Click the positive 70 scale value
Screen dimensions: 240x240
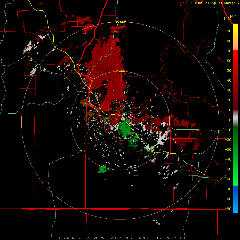pos(229,51)
